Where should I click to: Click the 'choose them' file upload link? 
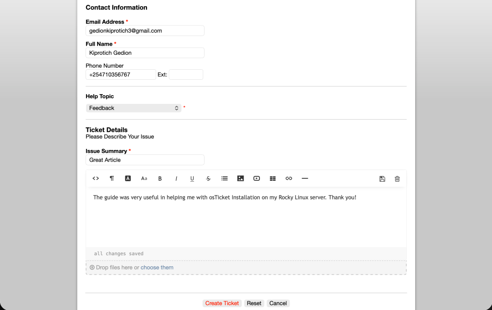point(157,268)
